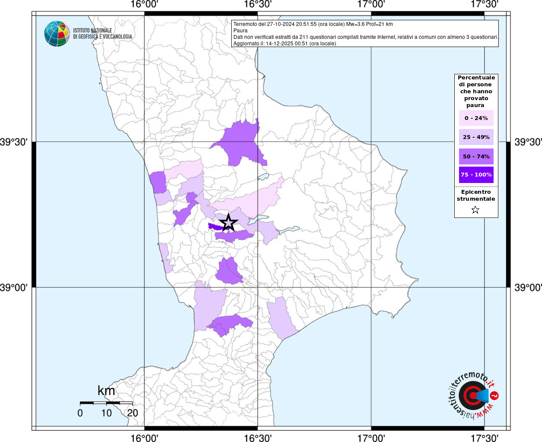
Task: Select the 0 - 24% legend swatch
Action: pos(476,118)
